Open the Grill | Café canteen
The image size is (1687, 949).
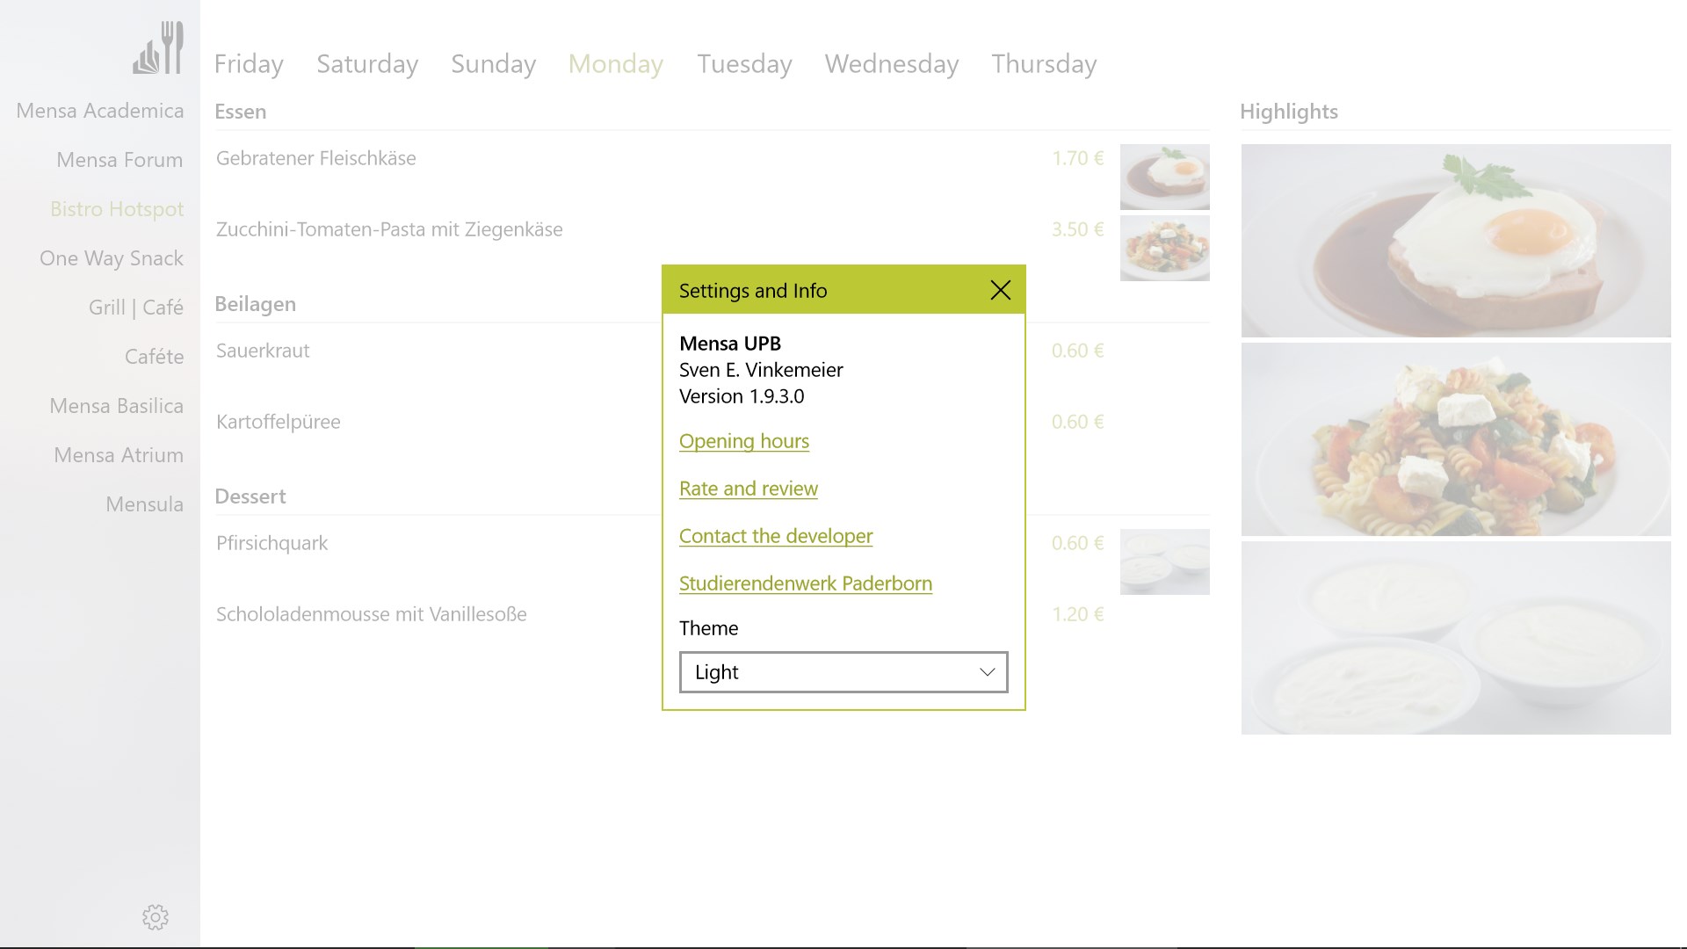(x=135, y=308)
